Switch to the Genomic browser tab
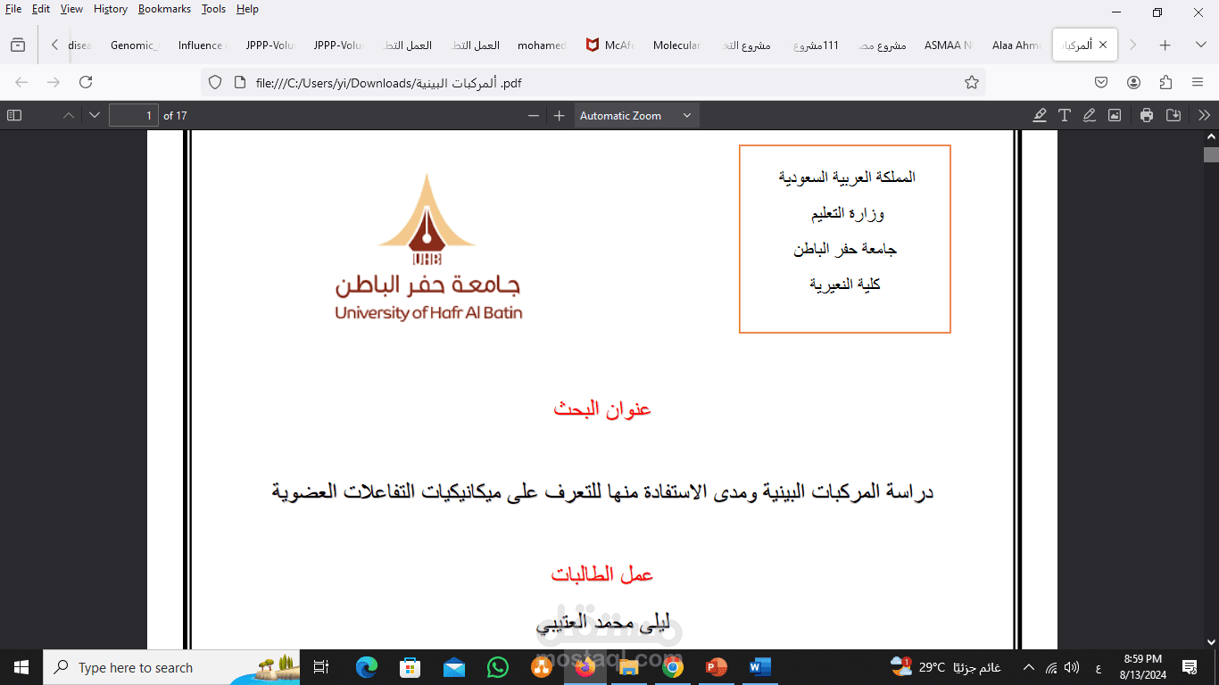The width and height of the screenshot is (1219, 685). click(133, 44)
